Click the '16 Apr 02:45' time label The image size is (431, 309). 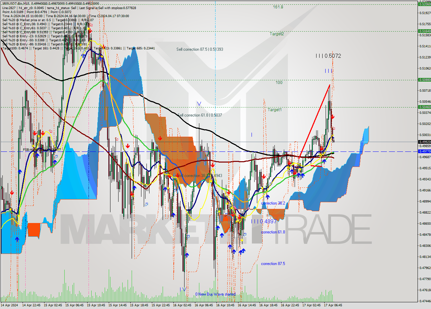click(182, 305)
